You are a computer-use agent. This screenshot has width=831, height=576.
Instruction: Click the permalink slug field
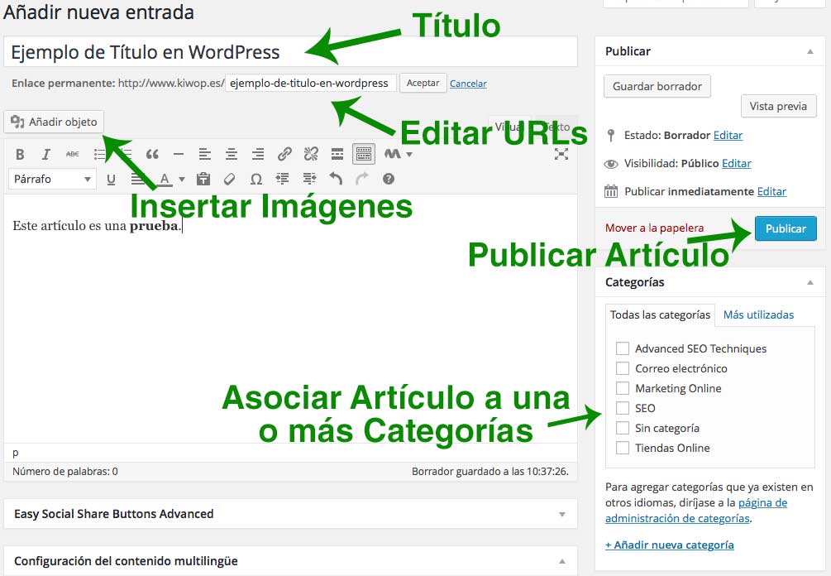click(311, 84)
